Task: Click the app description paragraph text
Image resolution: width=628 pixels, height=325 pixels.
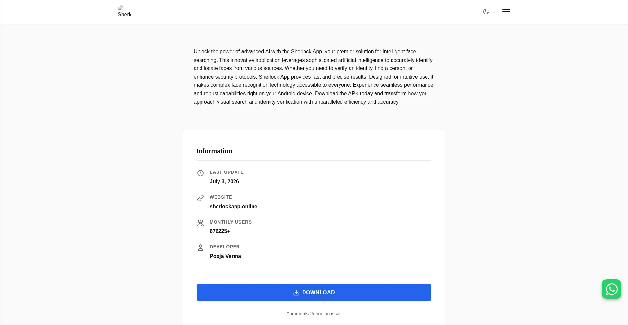Action: tap(314, 77)
